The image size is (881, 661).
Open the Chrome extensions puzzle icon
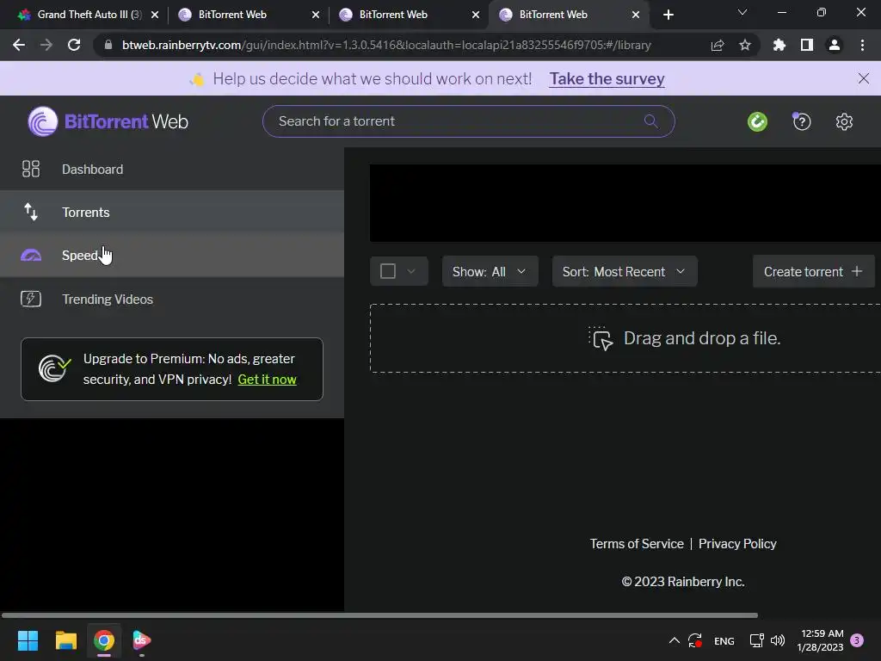click(779, 45)
